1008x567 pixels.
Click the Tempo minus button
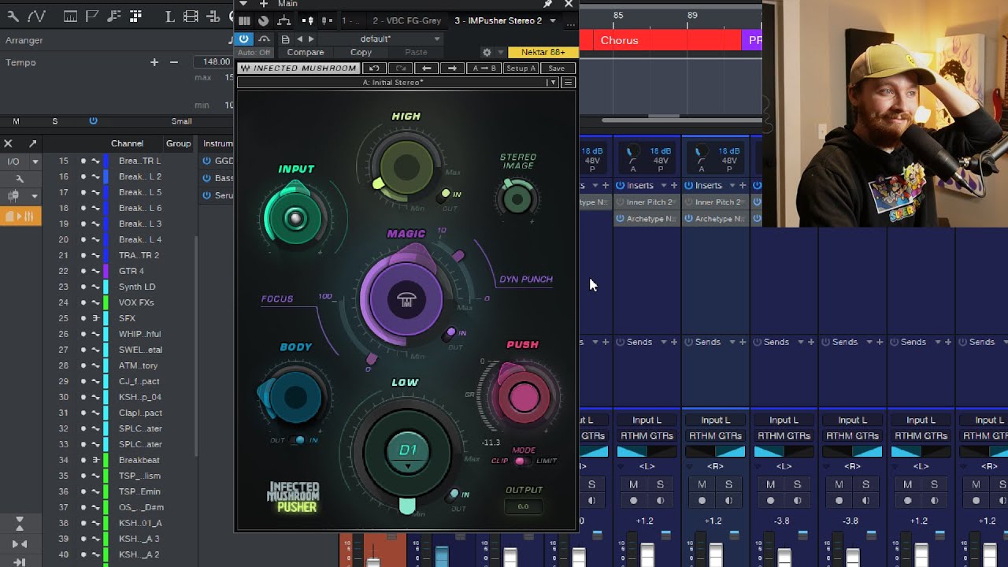pos(174,62)
